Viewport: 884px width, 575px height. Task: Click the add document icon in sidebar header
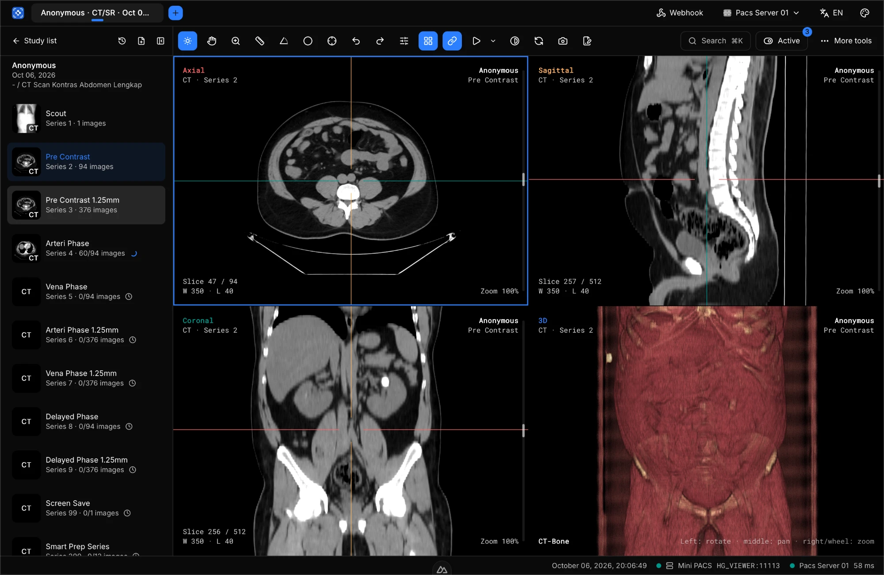coord(141,41)
